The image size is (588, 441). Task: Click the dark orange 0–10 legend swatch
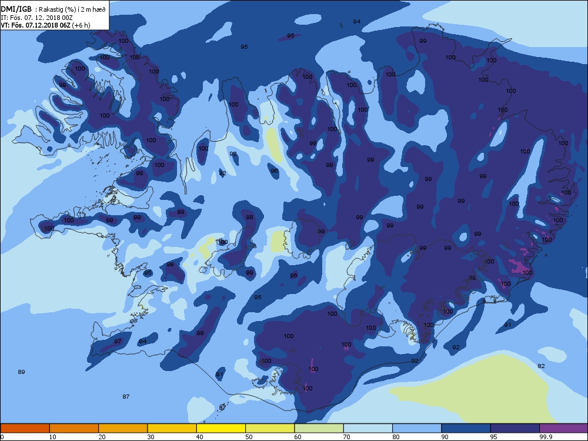(x=25, y=428)
